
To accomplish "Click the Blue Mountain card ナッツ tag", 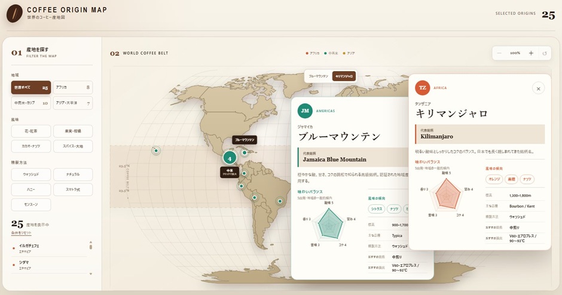I will coord(394,209).
